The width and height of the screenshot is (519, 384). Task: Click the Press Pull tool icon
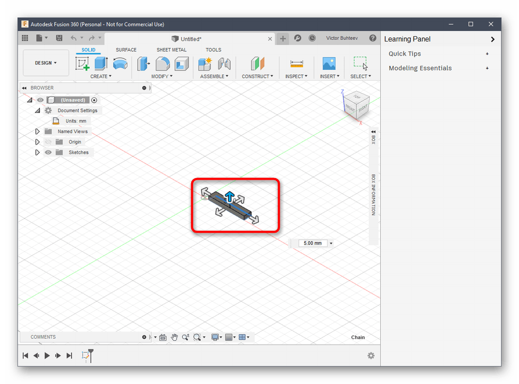pyautogui.click(x=144, y=63)
